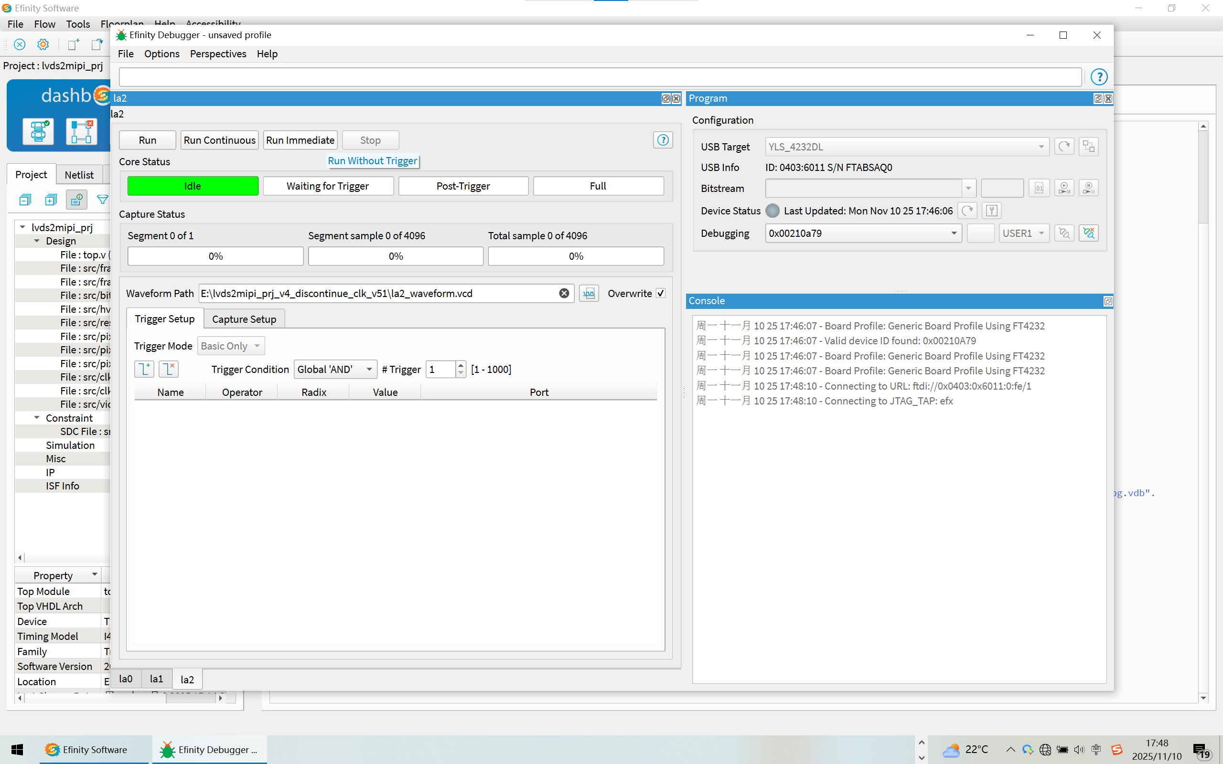Screen dimensions: 1223x764
Task: Click the disconnect debugger icon
Action: coord(1089,233)
